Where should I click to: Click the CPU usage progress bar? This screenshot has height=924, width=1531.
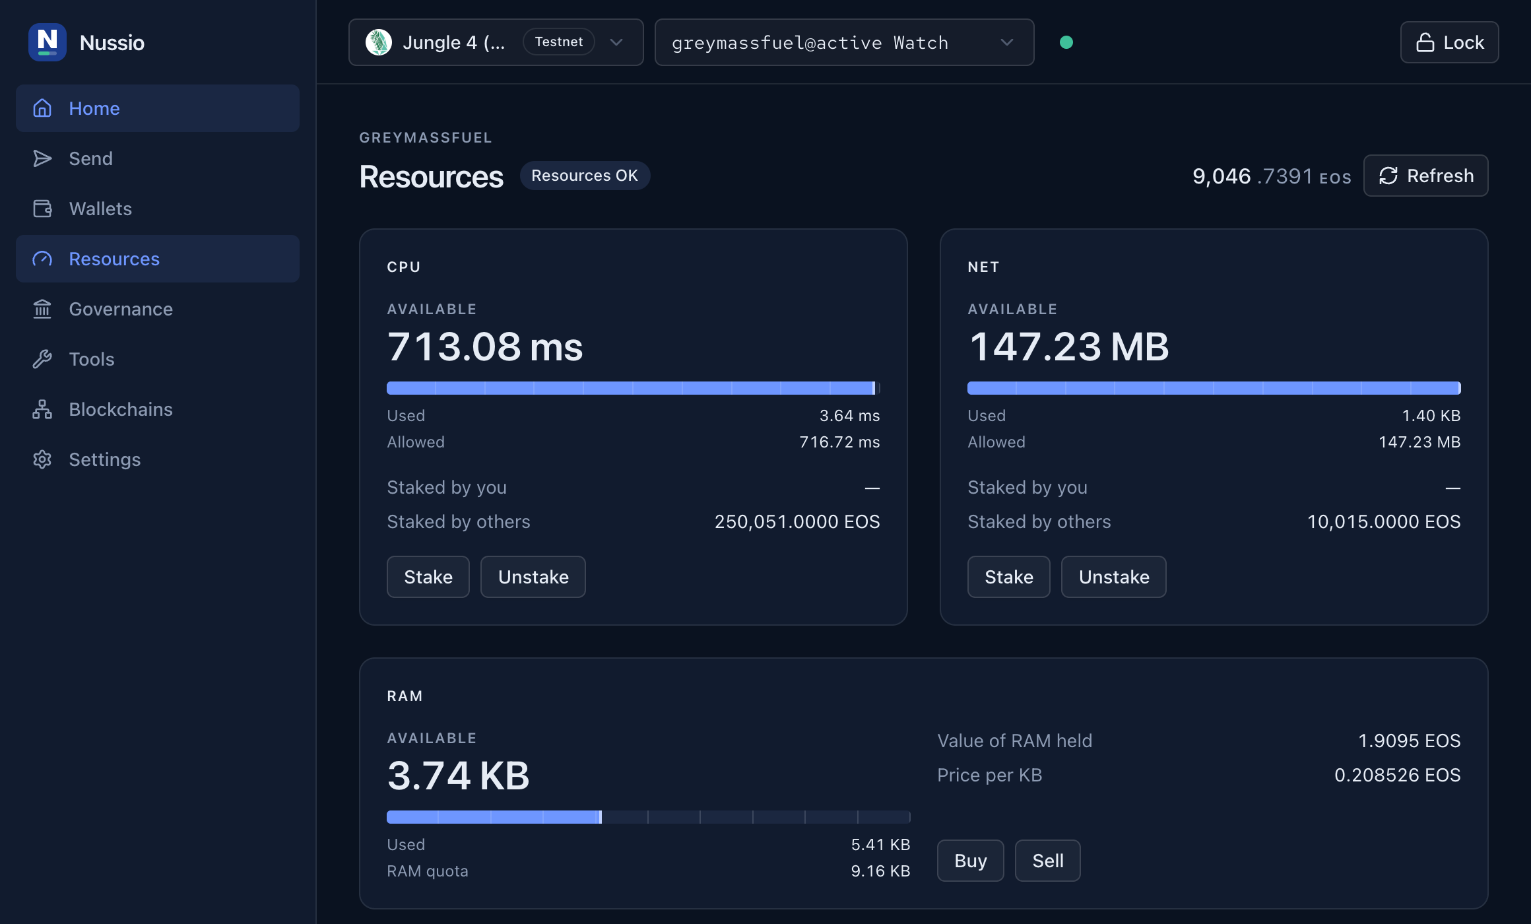(634, 388)
